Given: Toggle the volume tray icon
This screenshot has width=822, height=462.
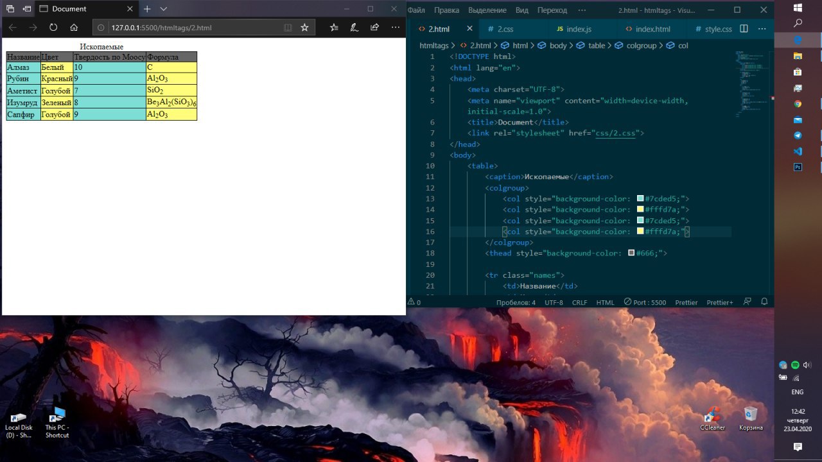Looking at the screenshot, I should pos(807,364).
